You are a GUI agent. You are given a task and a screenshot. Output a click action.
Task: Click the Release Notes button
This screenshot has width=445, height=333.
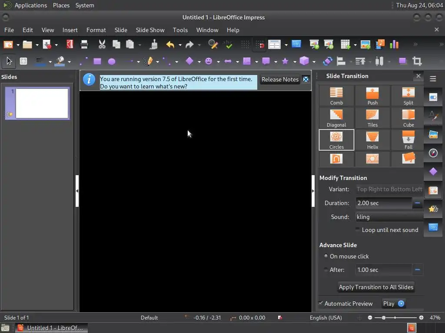(280, 80)
